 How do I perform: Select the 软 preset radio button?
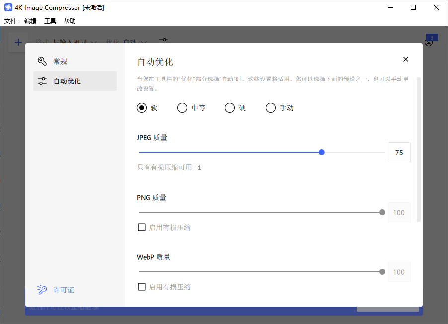tap(142, 108)
